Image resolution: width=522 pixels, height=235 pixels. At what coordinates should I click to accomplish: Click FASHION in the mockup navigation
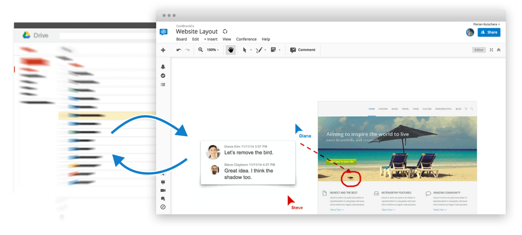(383, 109)
